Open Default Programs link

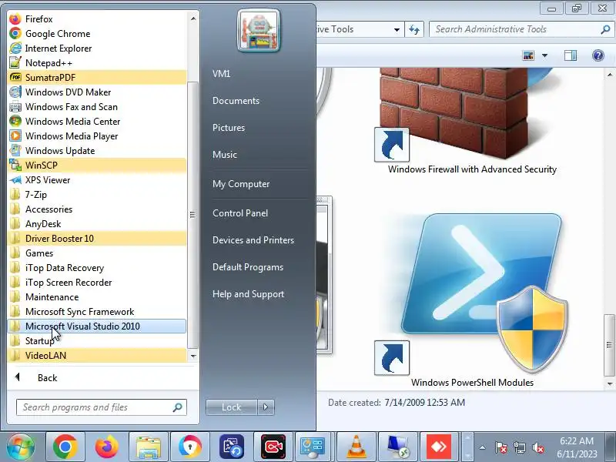click(x=247, y=267)
